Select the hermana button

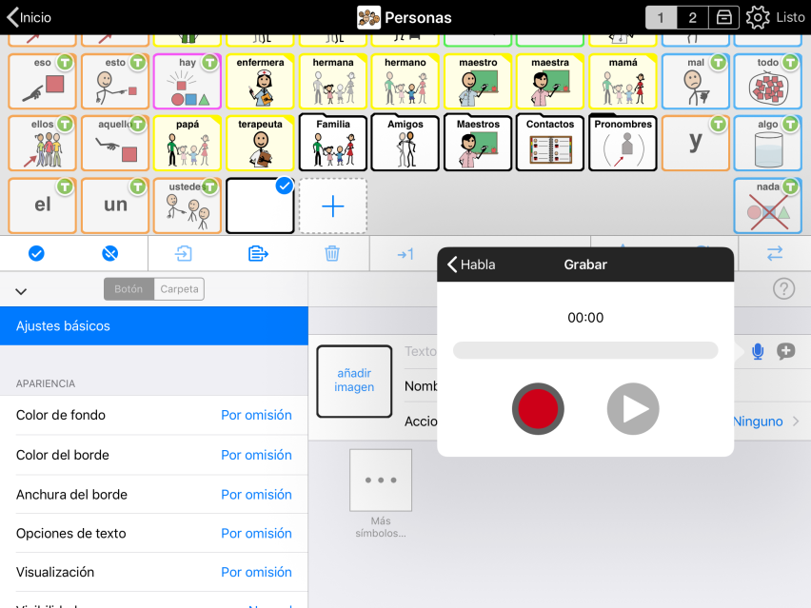point(332,81)
